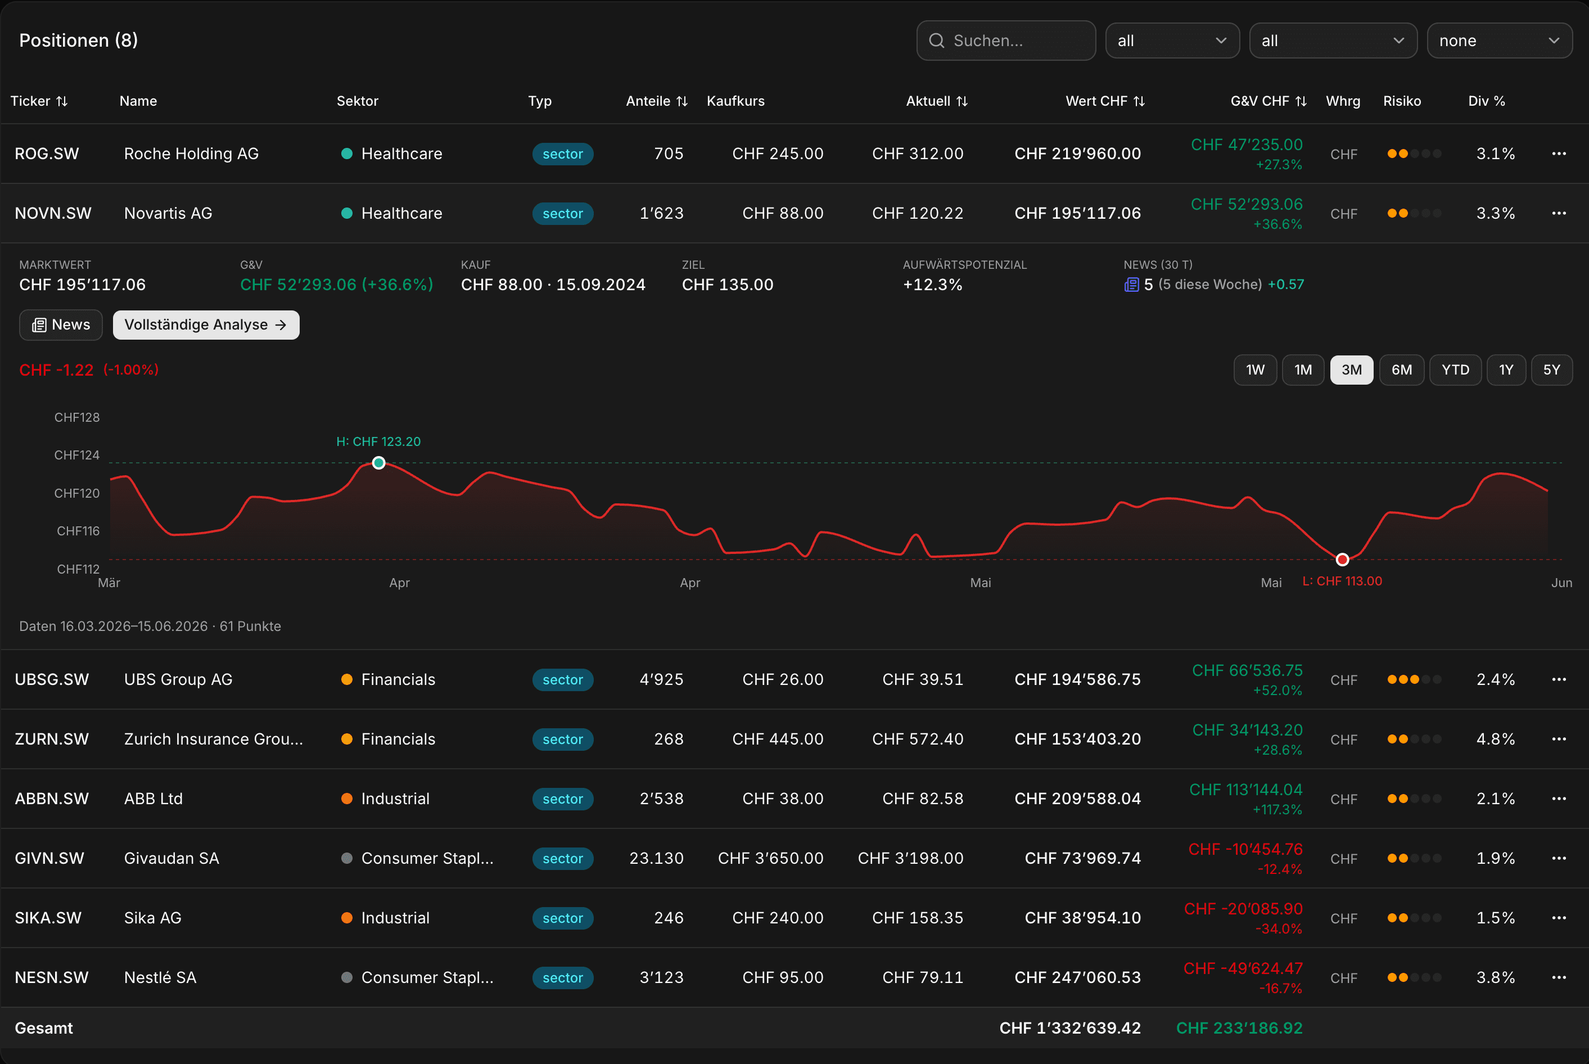The width and height of the screenshot is (1589, 1064).
Task: Click the Ziel value CHF 135.00
Action: click(x=728, y=285)
